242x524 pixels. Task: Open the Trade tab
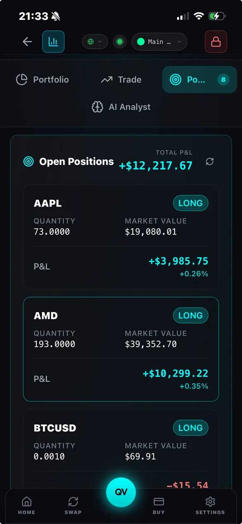click(x=121, y=79)
